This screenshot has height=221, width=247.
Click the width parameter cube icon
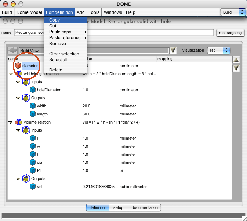[x=33, y=106]
